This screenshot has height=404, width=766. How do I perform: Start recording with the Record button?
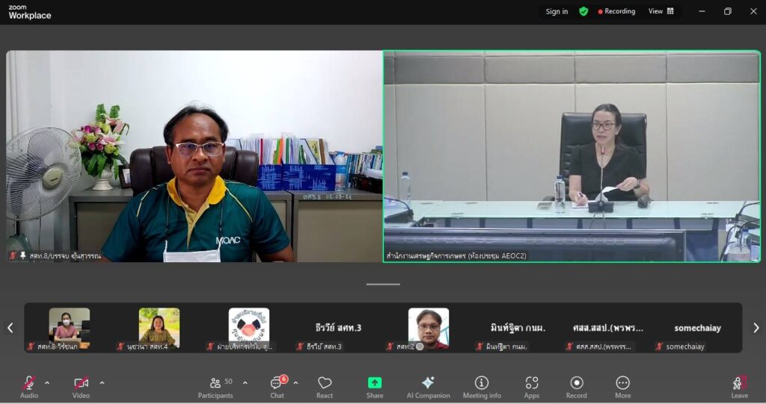pyautogui.click(x=576, y=386)
